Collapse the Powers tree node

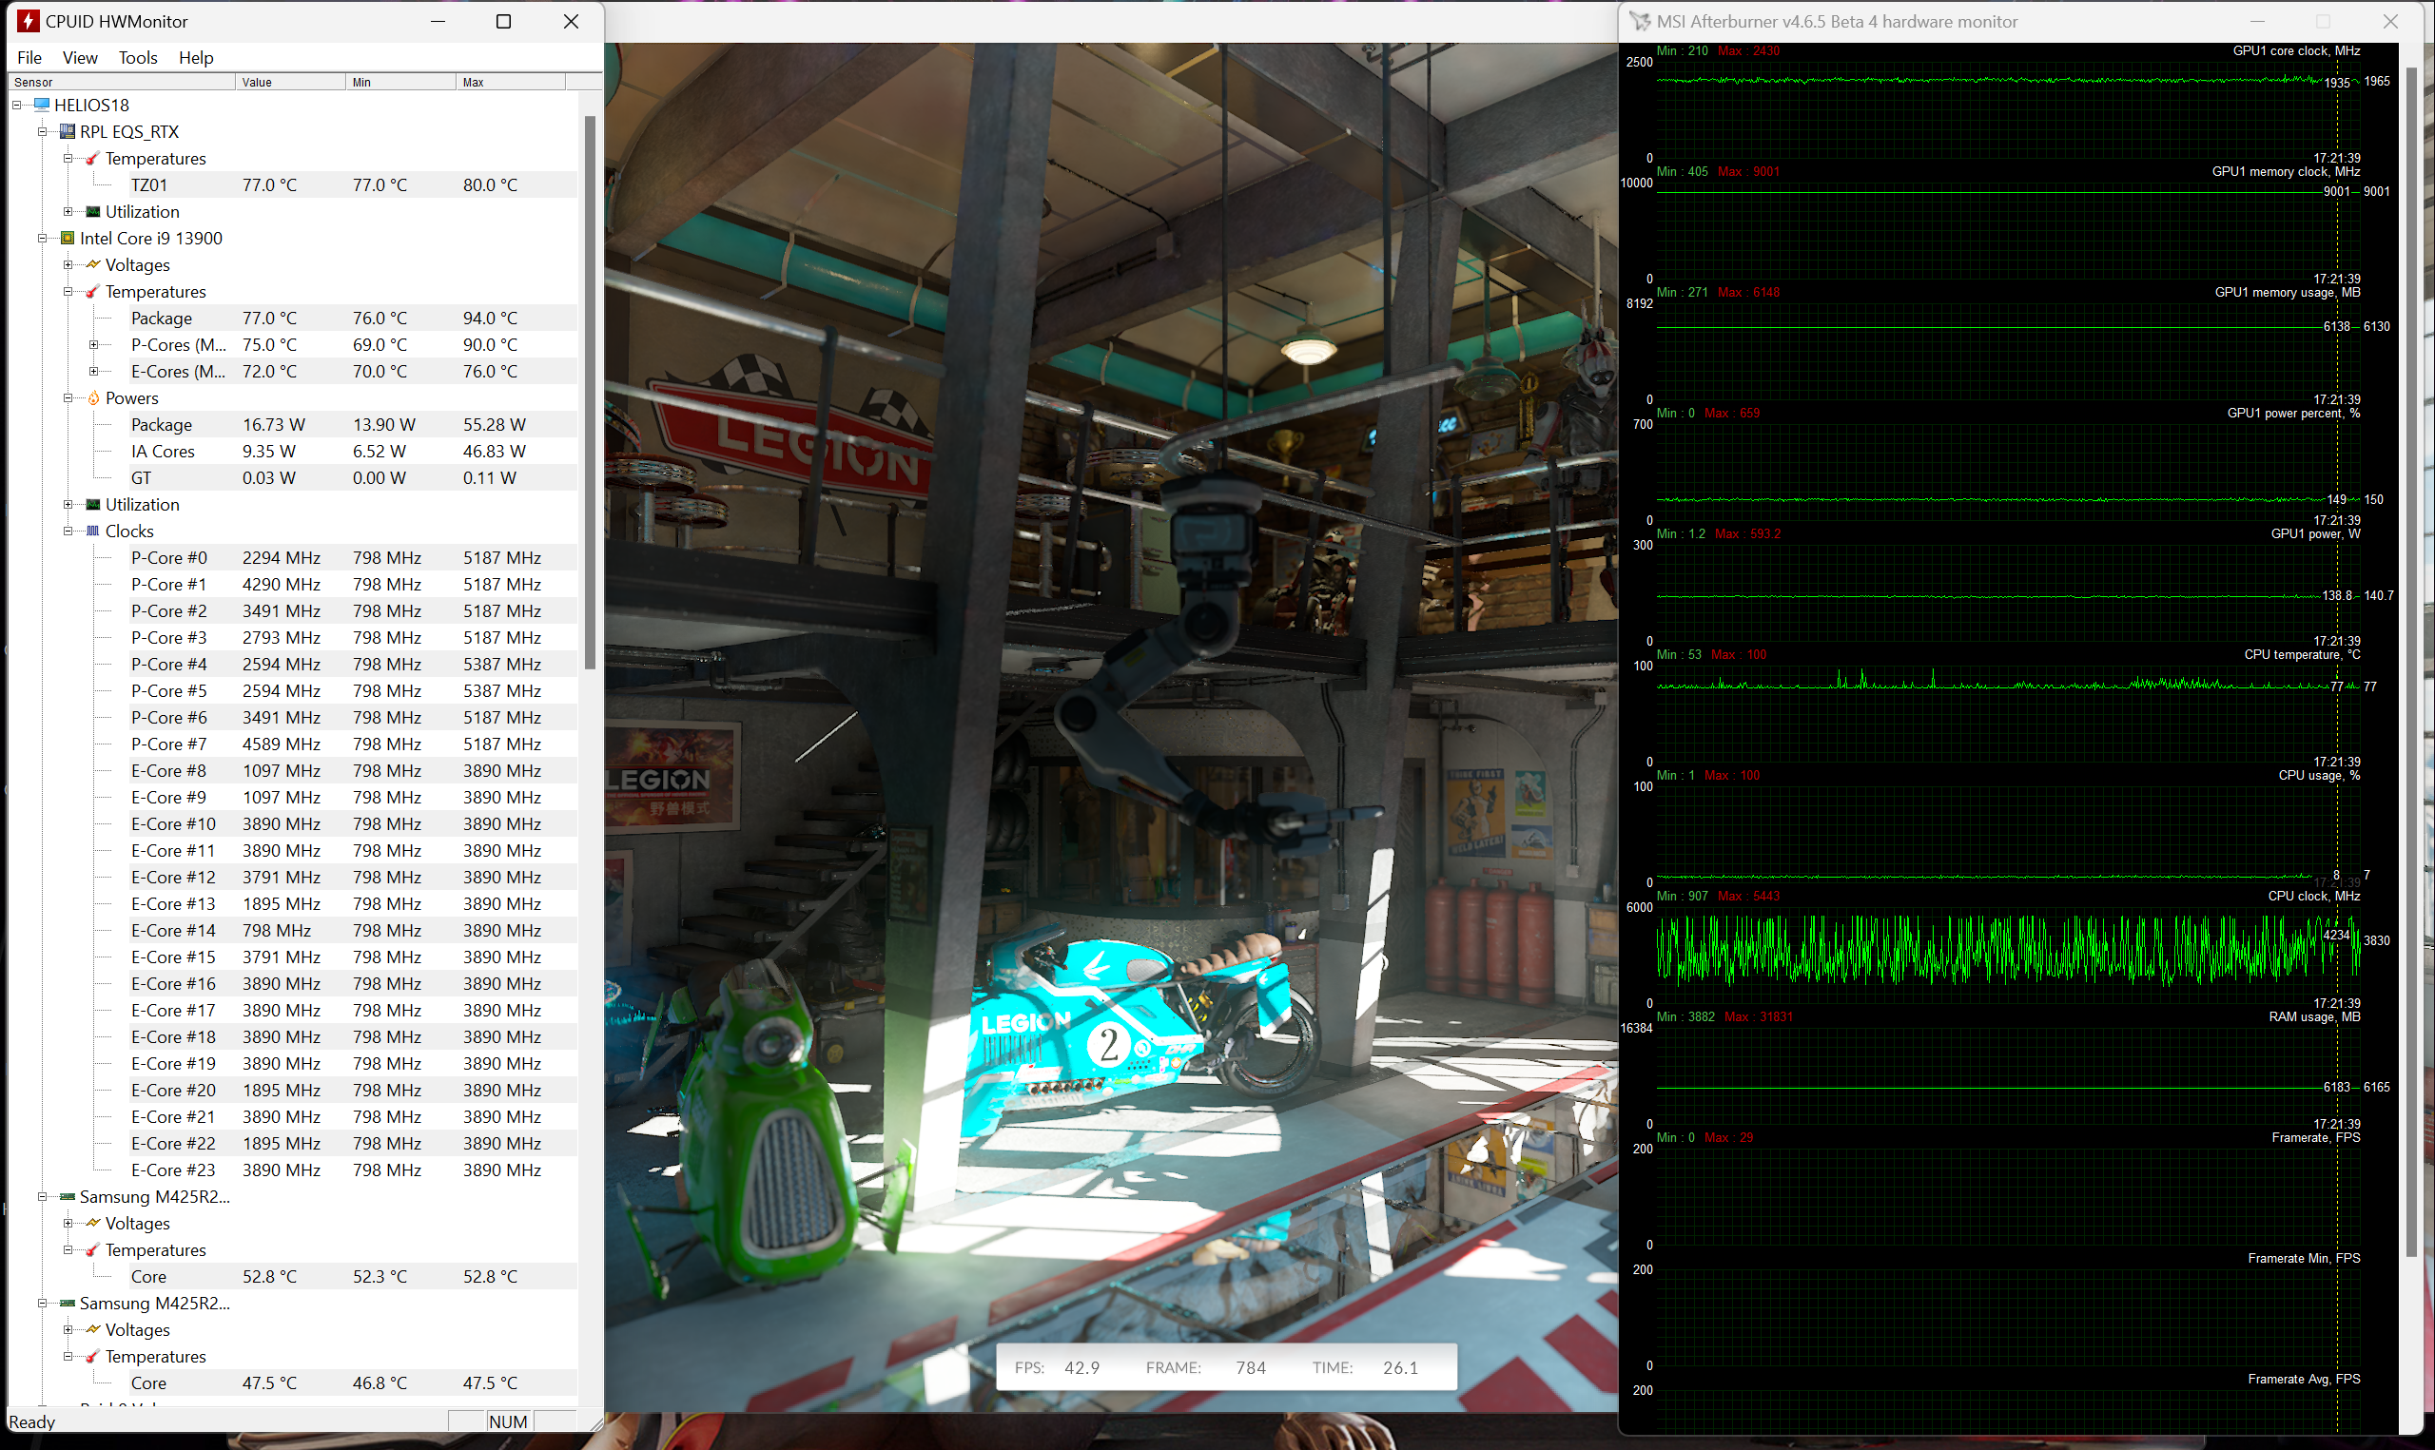pos(68,397)
